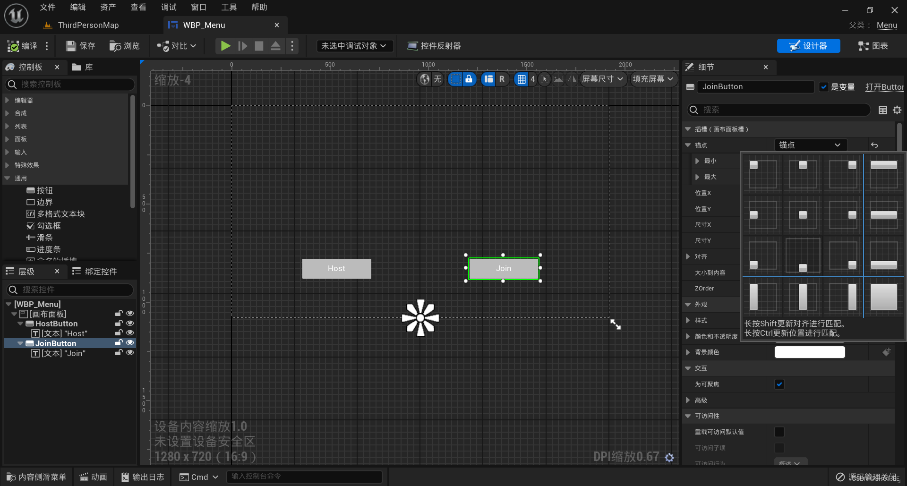Viewport: 907px width, 486px height.
Task: Open the Fill Screen (填充屏幕) dropdown
Action: (653, 79)
